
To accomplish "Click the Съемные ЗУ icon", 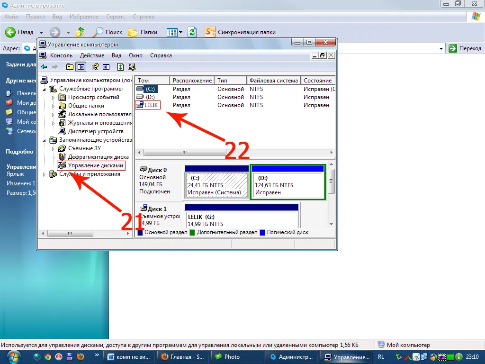I will coord(62,148).
